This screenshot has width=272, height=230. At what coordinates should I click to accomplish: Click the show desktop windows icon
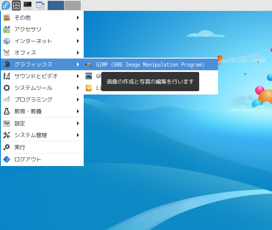(40, 5)
